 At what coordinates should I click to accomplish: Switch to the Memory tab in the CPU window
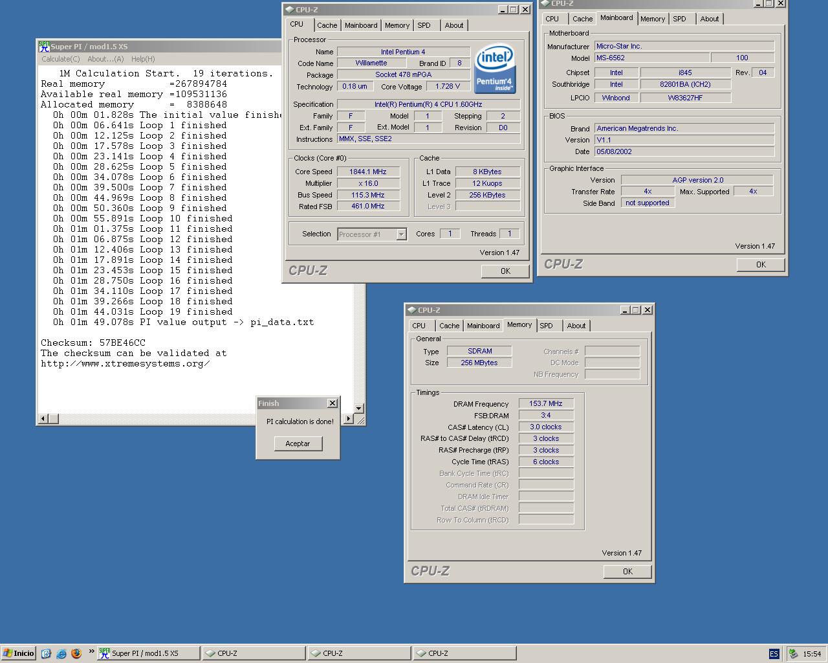point(397,25)
